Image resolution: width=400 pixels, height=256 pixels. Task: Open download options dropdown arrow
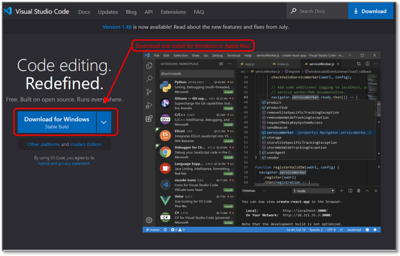104,122
